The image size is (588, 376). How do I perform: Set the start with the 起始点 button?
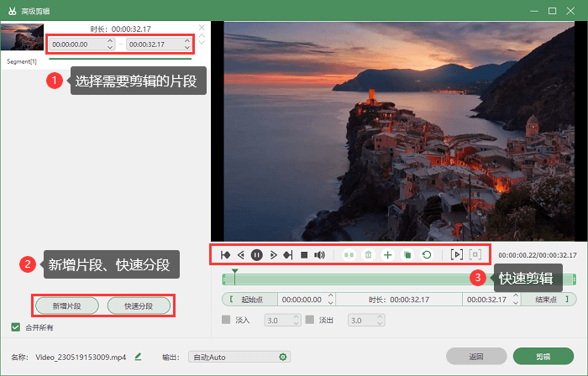point(250,300)
